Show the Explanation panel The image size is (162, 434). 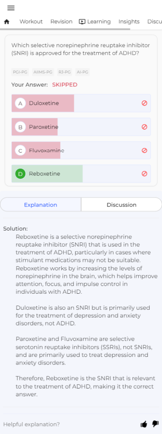click(40, 205)
